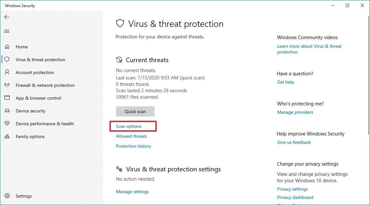Viewport: 370px width, 205px height.
Task: Click the Account protection person icon
Action: point(7,72)
